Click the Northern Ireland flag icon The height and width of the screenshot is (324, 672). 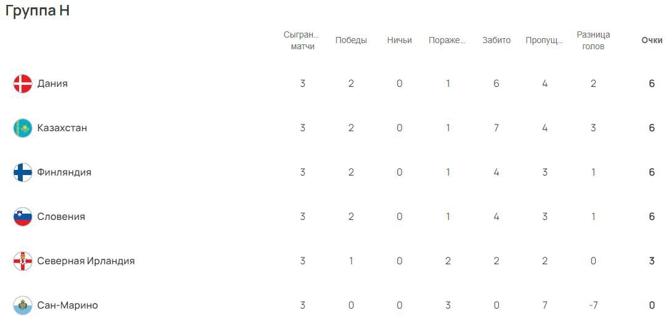pos(22,261)
